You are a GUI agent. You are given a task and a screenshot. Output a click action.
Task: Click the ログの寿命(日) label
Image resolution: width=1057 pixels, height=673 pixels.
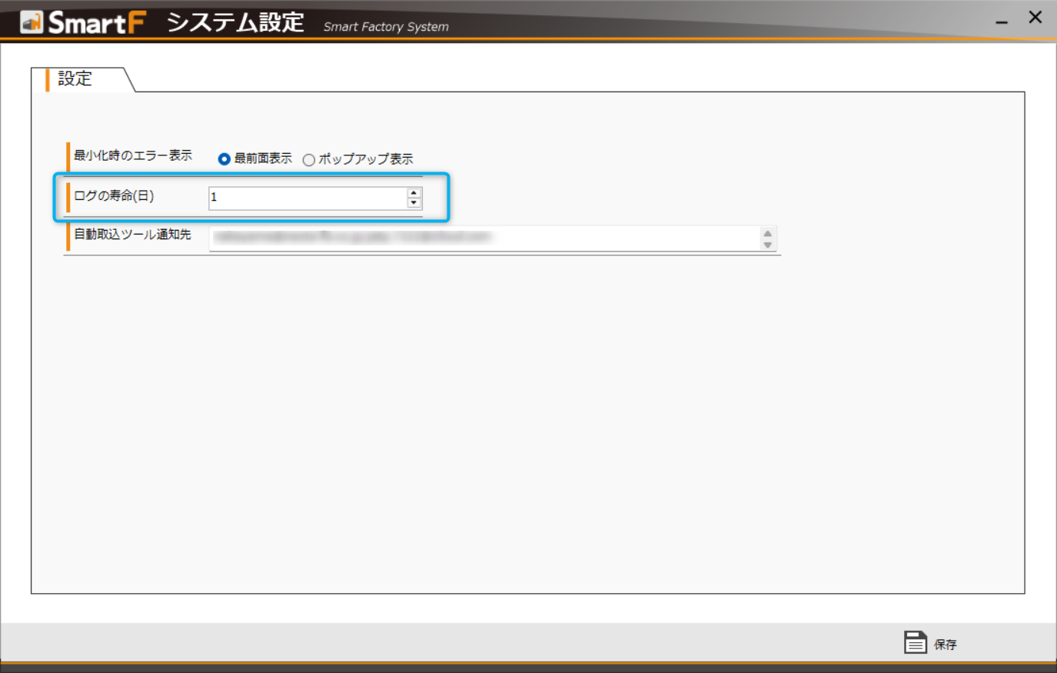114,196
